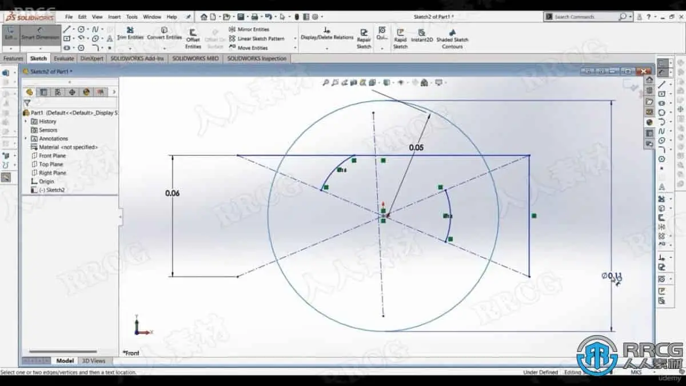Switch to SOLIDWORKS Inspection tab

(x=257, y=58)
